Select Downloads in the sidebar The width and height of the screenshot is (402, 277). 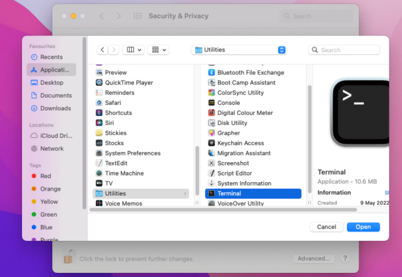[x=52, y=108]
